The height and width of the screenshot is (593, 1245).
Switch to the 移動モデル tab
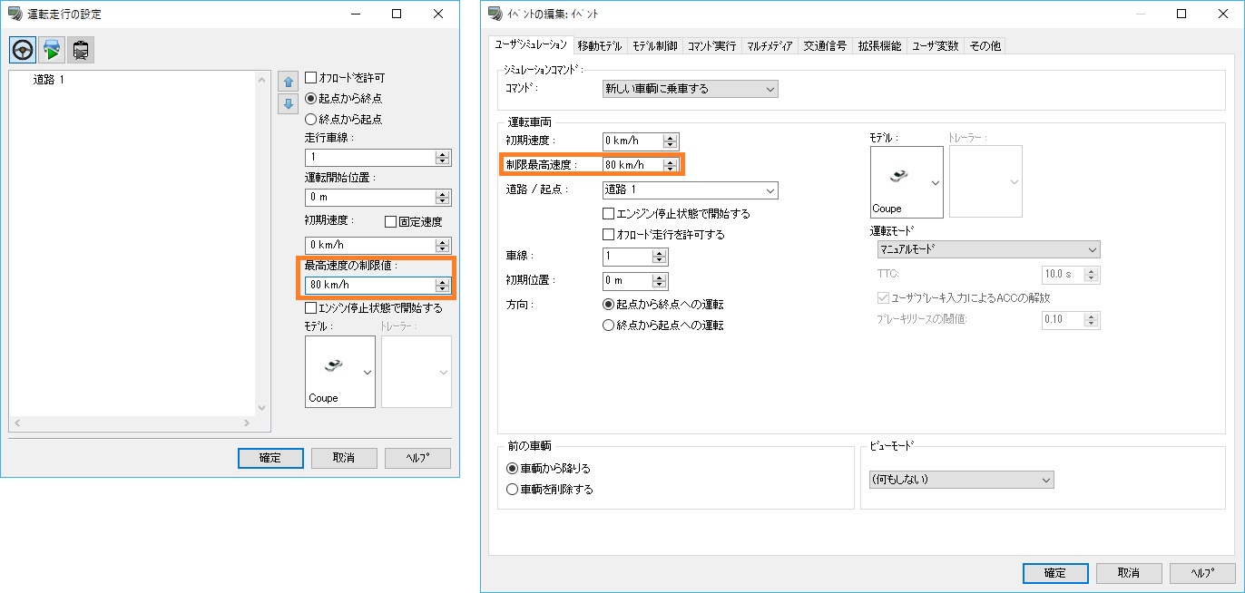[599, 45]
